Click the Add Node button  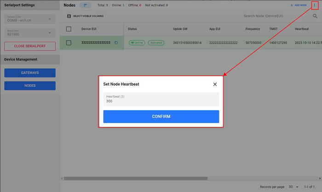coord(298,5)
